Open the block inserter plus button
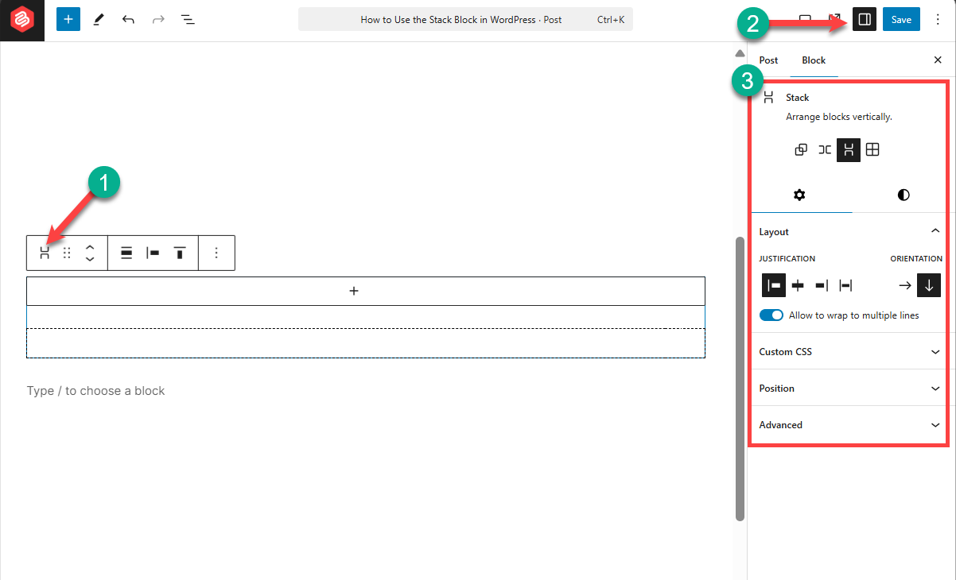Image resolution: width=956 pixels, height=580 pixels. tap(68, 20)
